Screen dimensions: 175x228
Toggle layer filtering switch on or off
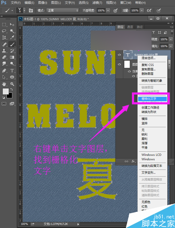pyautogui.click(x=172, y=32)
